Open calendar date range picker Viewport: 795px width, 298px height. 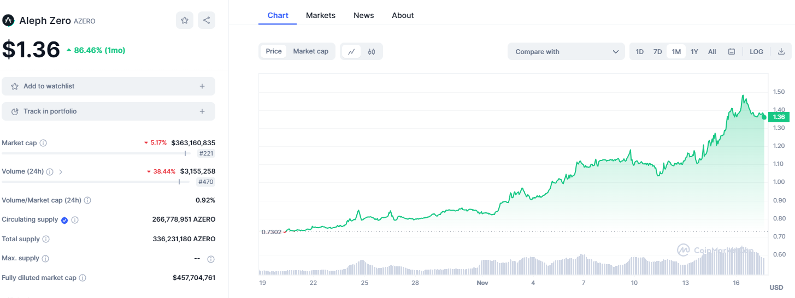pyautogui.click(x=732, y=52)
